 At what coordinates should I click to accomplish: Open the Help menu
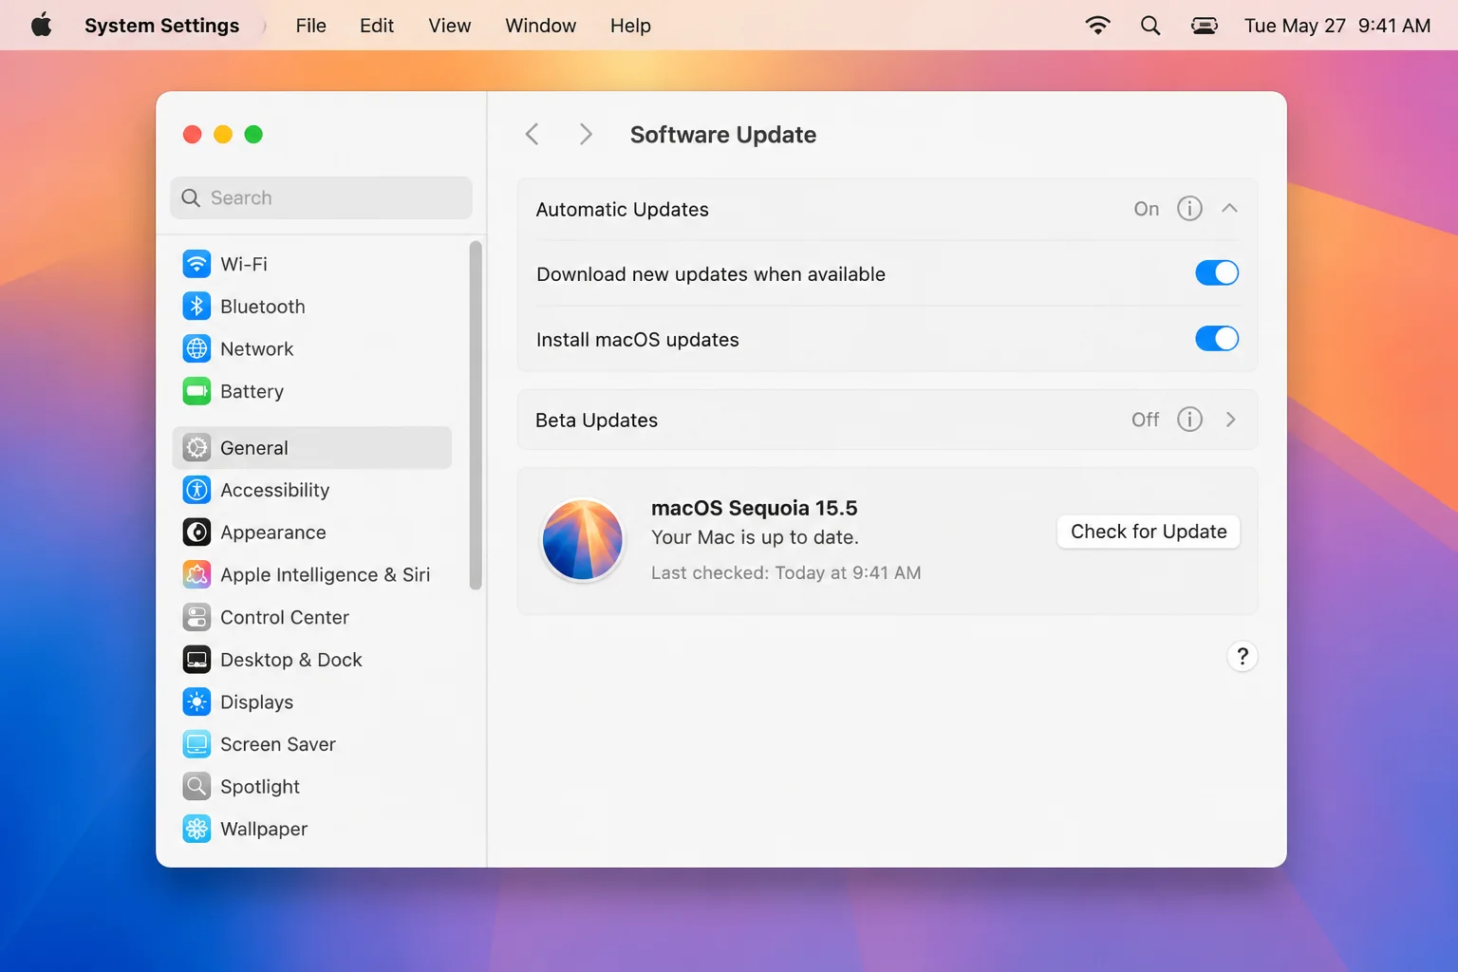[630, 26]
